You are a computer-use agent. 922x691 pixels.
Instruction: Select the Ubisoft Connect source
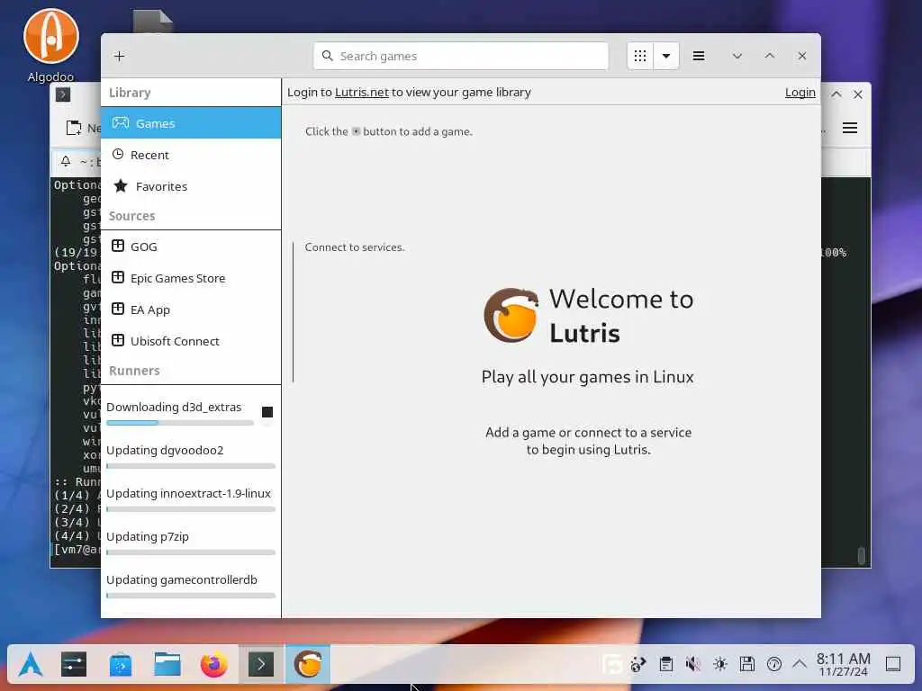point(191,341)
